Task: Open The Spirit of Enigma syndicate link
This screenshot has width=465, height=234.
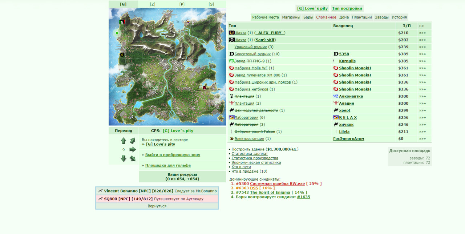Action: click(x=270, y=193)
